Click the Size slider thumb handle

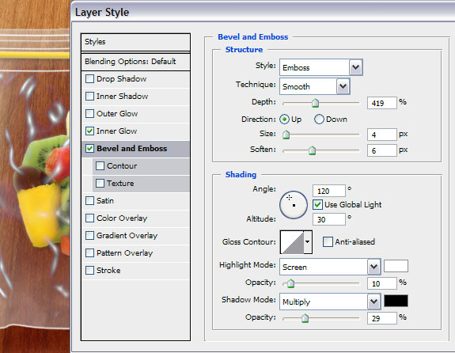click(x=286, y=135)
